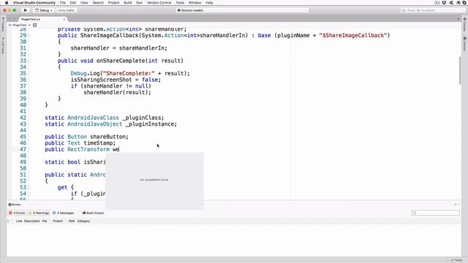Click the Errors pad autohide icon
468x263 pixels.
(x=456, y=205)
